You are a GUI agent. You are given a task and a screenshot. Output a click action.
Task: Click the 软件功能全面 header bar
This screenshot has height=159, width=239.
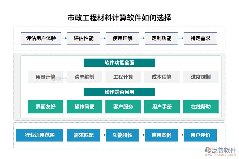[x=119, y=63]
